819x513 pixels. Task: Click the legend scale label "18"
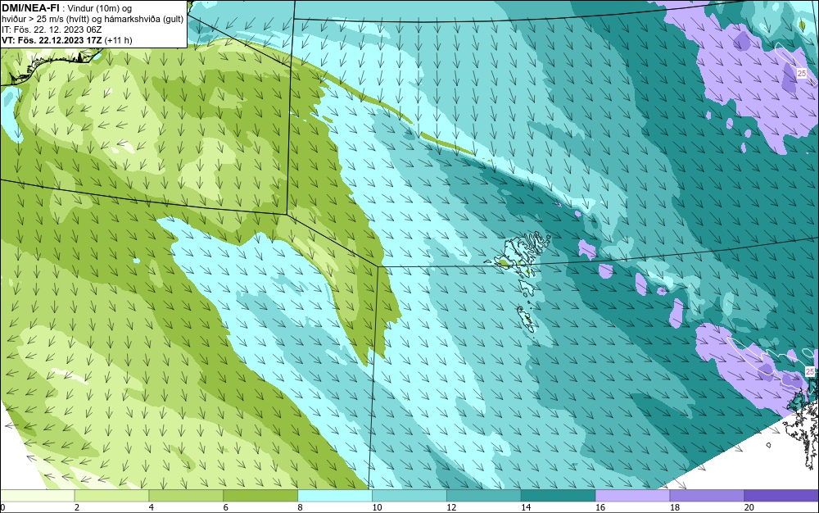675,507
